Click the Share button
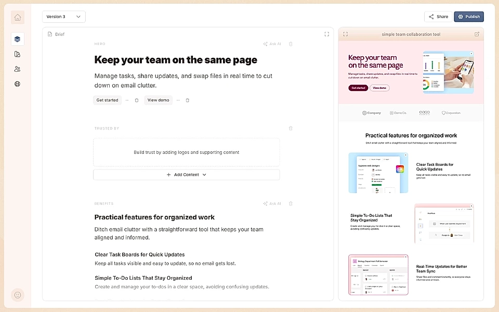This screenshot has width=499, height=312. [438, 16]
